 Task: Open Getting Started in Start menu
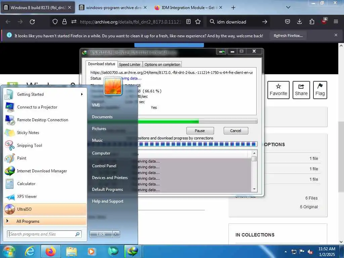pos(45,94)
